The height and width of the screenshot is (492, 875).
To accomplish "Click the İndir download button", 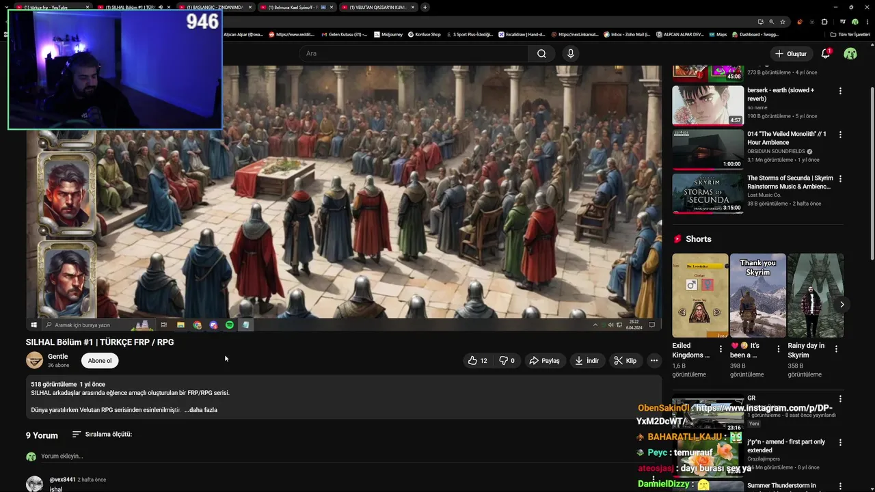I will 587,361.
